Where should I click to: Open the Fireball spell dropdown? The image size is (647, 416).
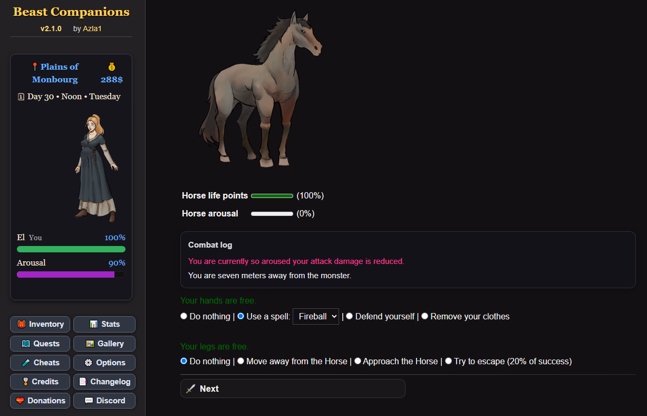click(x=316, y=317)
